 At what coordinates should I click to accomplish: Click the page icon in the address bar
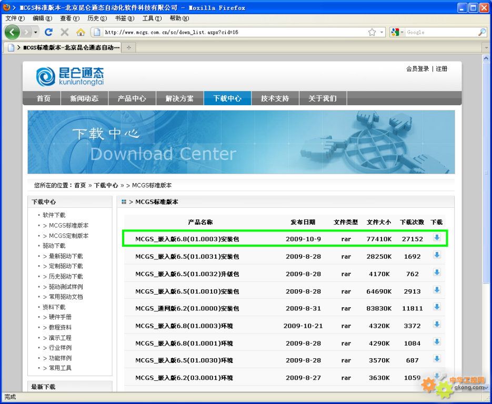click(97, 32)
